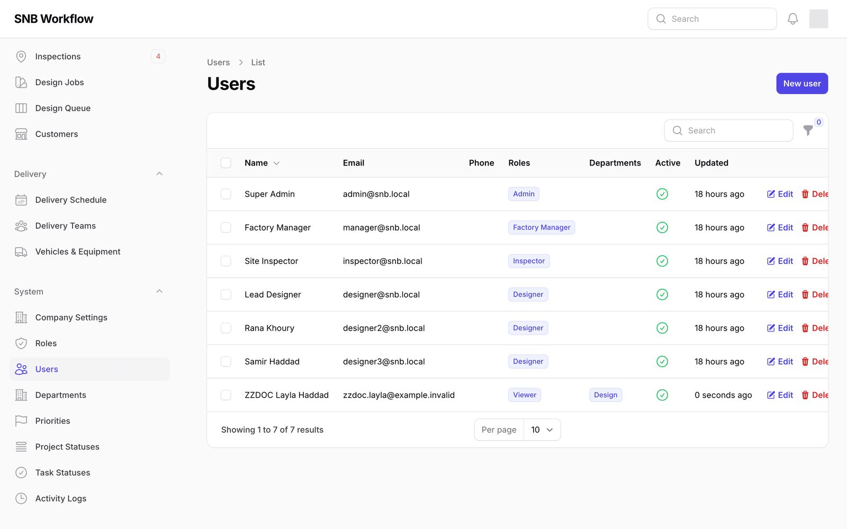Edit the Factory Manager user

[780, 227]
